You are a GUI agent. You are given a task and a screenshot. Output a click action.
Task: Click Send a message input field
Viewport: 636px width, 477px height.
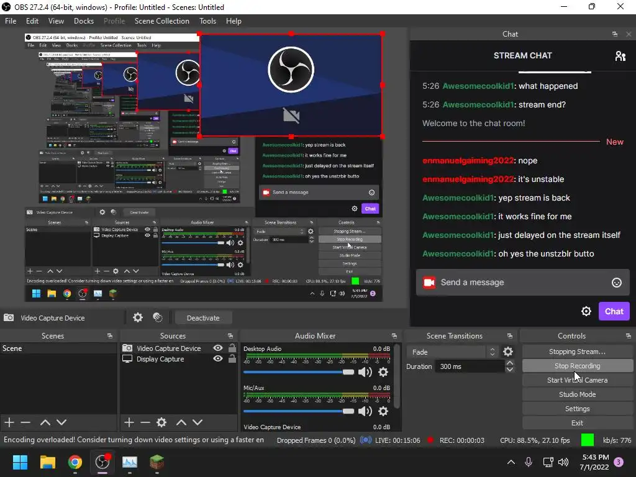click(523, 283)
